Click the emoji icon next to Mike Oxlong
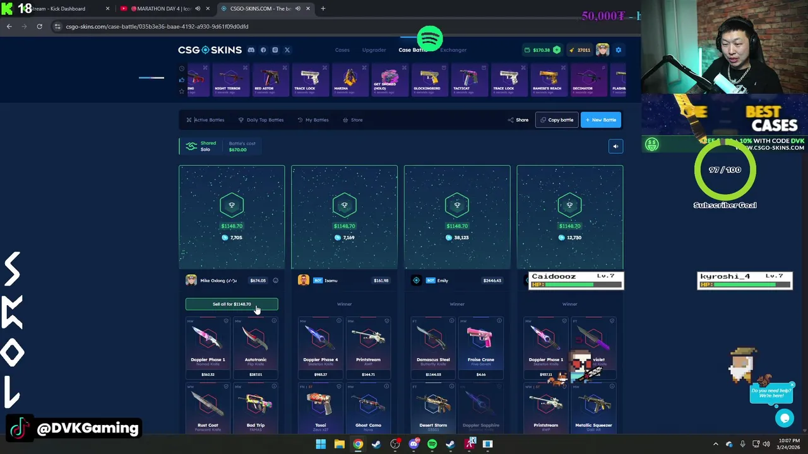Image resolution: width=808 pixels, height=454 pixels. click(275, 281)
